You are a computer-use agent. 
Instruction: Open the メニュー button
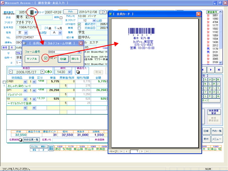pyautogui.click(x=217, y=139)
